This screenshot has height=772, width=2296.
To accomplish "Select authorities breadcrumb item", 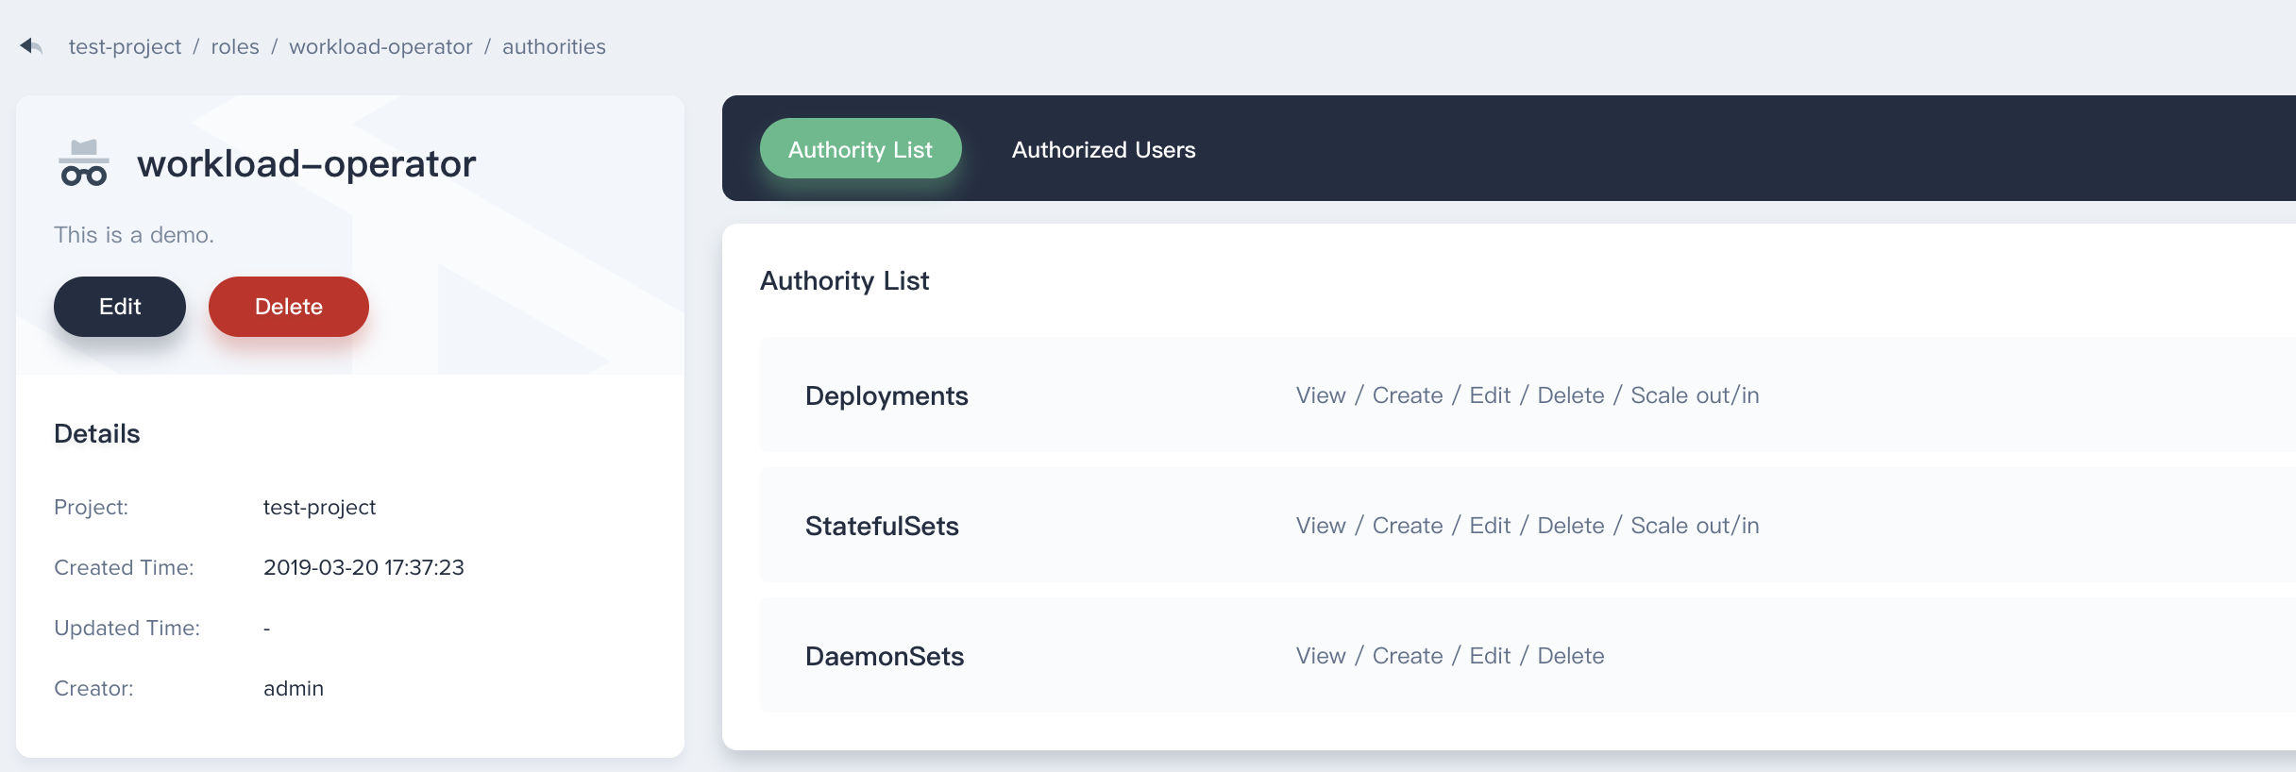I will 554,46.
